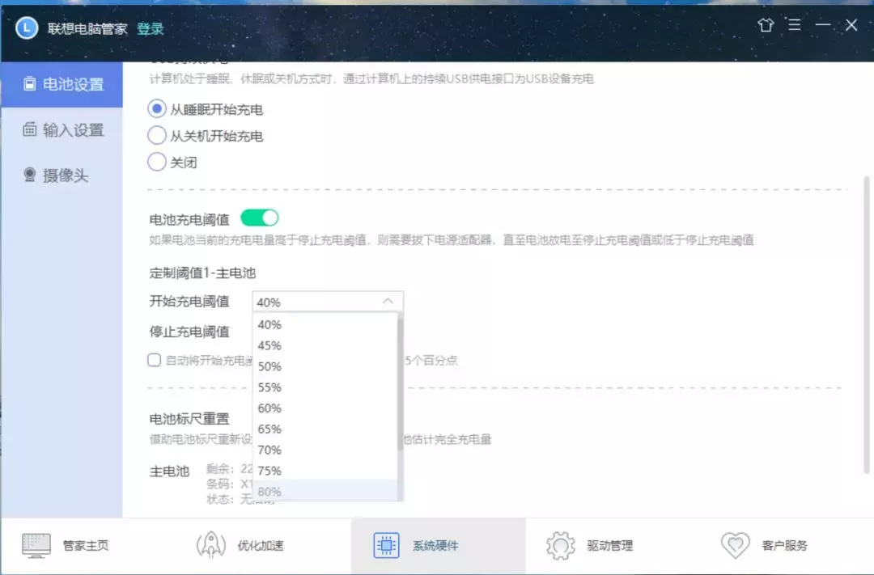Click the 停止充电阈值 label
The image size is (874, 575).
(x=189, y=332)
